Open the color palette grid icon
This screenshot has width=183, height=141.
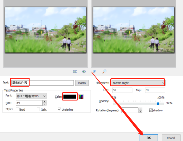(81, 97)
